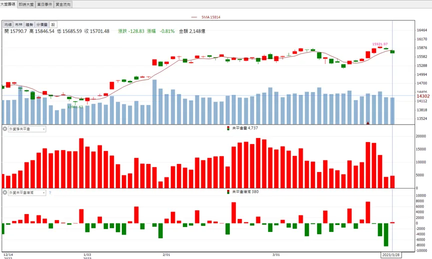Close the 外資未平倉增減 indicator panel
The width and height of the screenshot is (432, 259).
click(x=4, y=192)
